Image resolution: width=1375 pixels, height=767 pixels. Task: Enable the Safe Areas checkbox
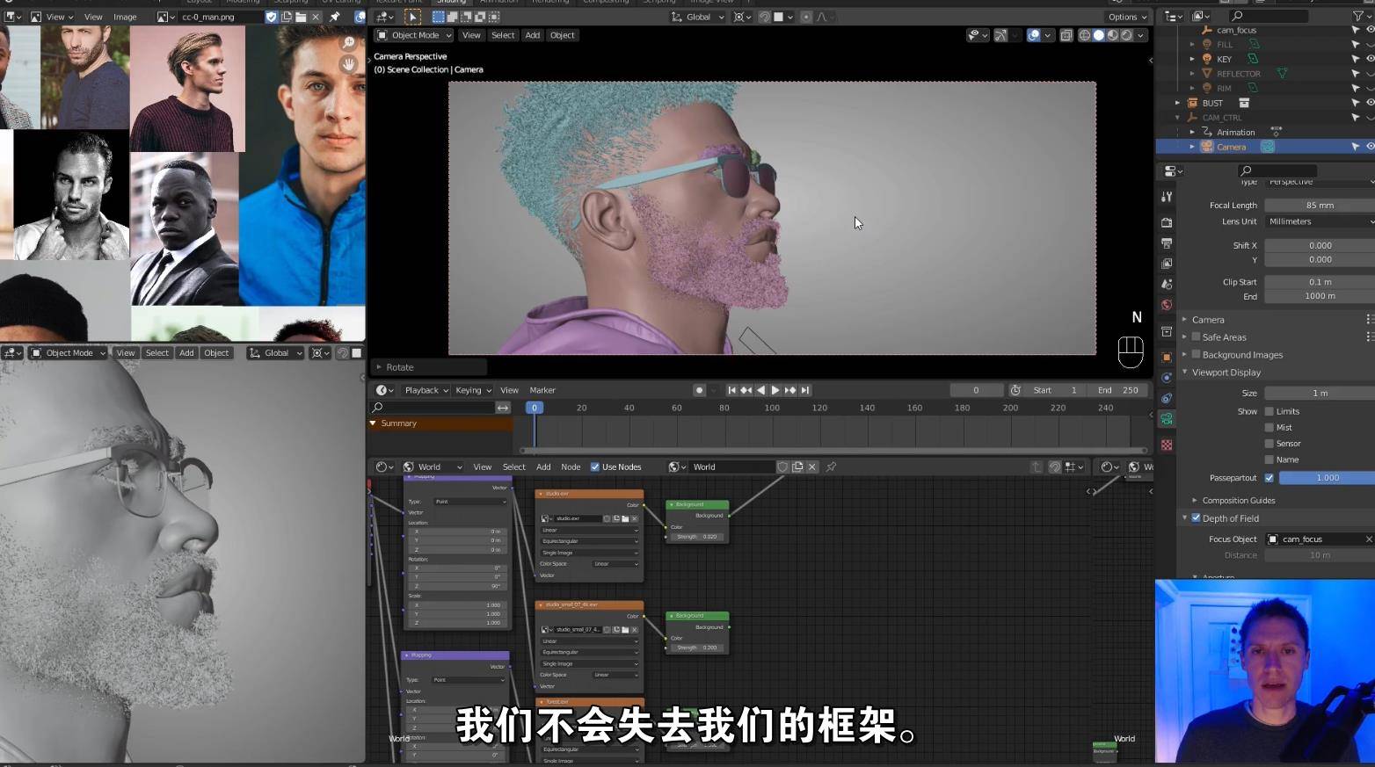(1196, 336)
